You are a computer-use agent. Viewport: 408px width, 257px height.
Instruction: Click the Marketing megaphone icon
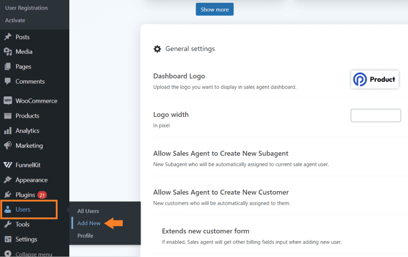click(x=8, y=145)
